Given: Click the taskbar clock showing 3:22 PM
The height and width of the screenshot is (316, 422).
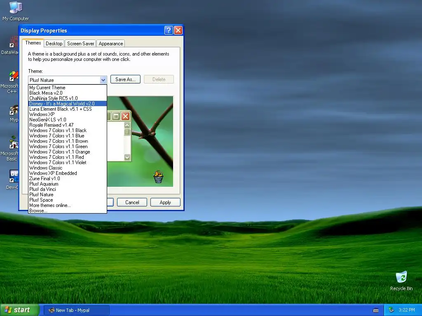Looking at the screenshot, I should click(406, 310).
